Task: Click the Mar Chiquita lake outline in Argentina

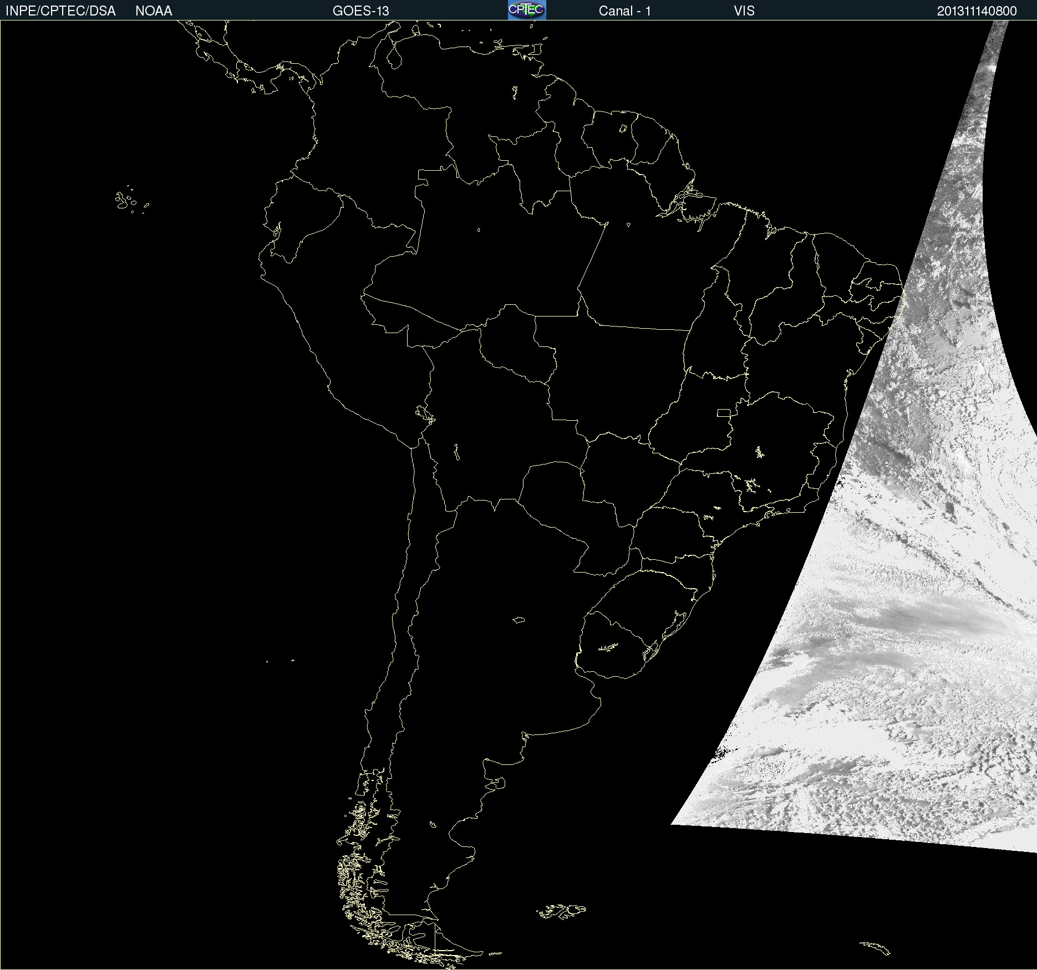Action: [518, 620]
